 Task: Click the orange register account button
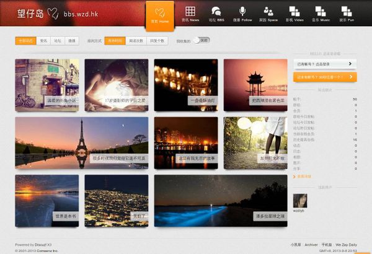tap(325, 77)
